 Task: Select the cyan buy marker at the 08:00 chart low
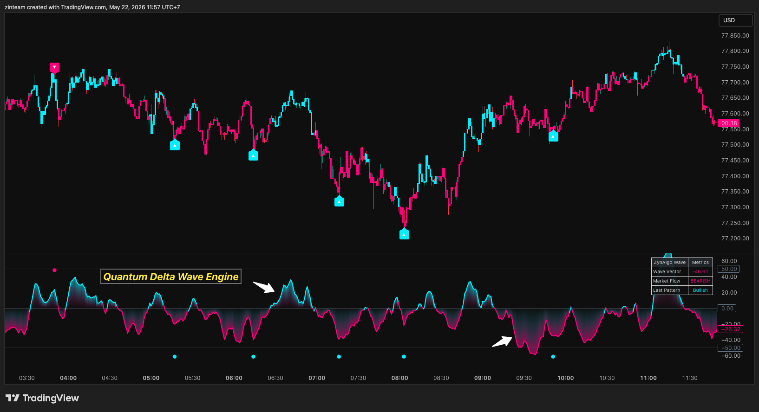[x=404, y=234]
